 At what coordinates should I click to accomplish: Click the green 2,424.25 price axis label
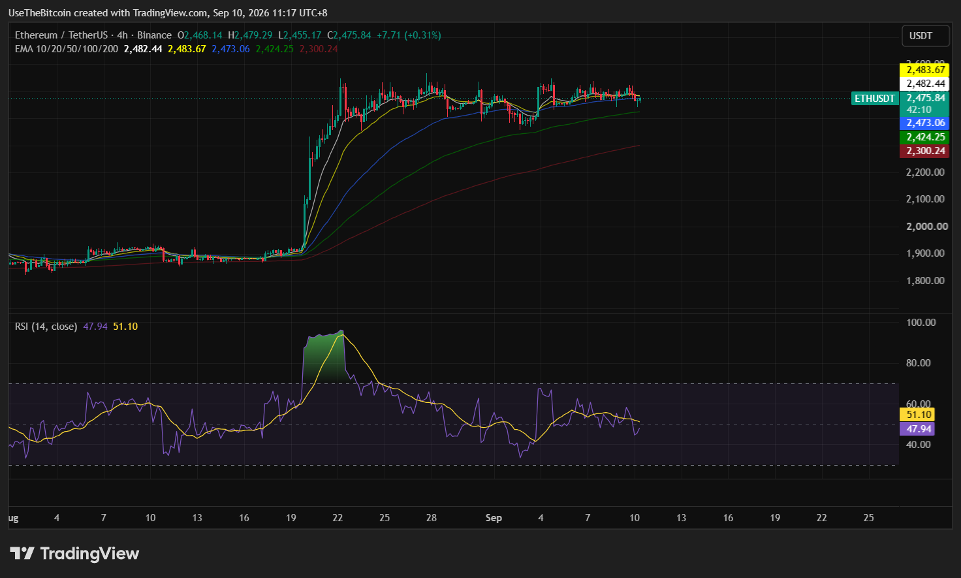pos(924,137)
